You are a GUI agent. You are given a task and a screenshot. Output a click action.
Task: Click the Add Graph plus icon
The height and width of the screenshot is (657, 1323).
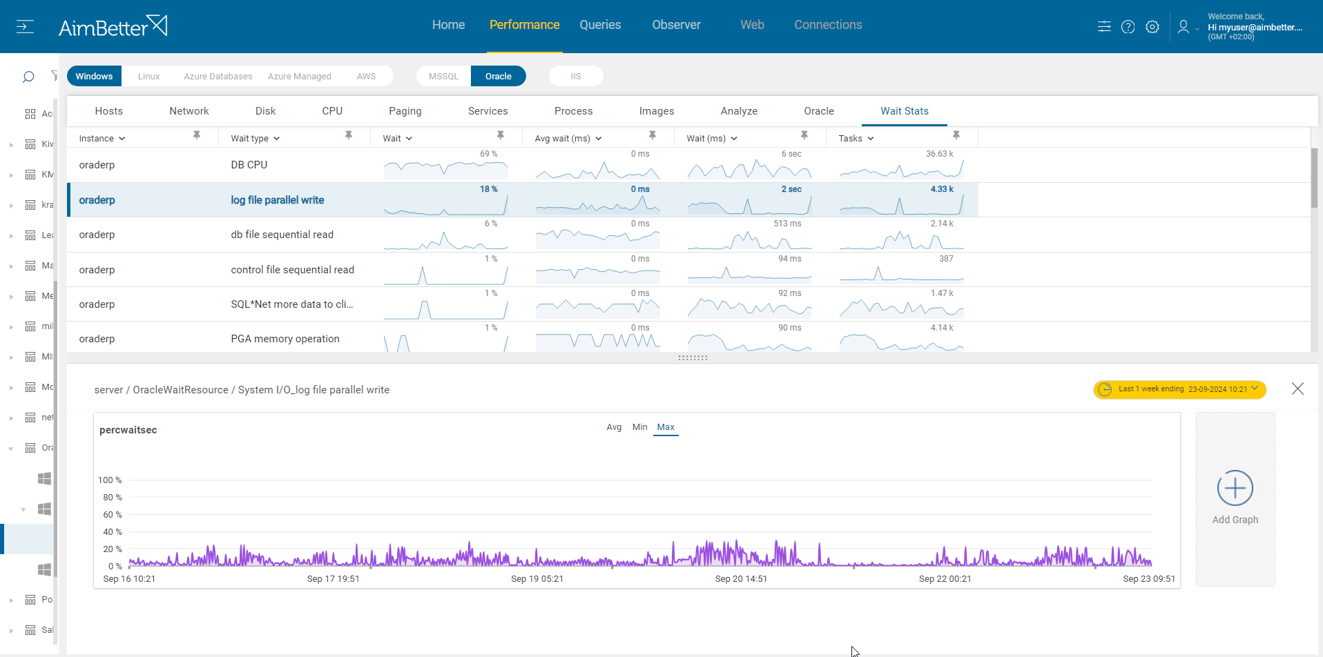click(x=1235, y=488)
